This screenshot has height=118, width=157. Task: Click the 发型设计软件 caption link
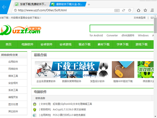pyautogui.click(x=97, y=81)
